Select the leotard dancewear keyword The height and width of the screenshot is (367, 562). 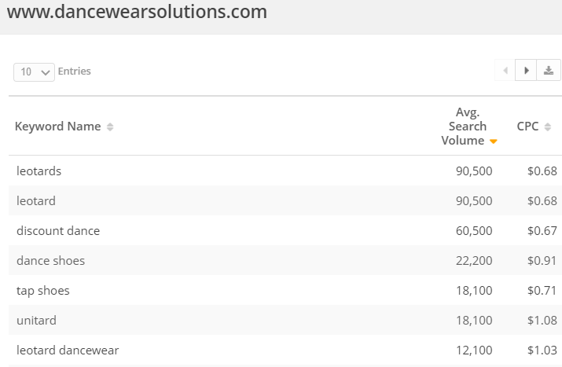[x=68, y=350]
